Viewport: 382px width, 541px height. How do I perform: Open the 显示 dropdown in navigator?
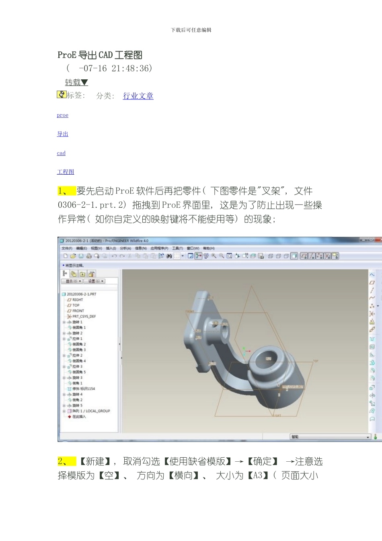72,281
